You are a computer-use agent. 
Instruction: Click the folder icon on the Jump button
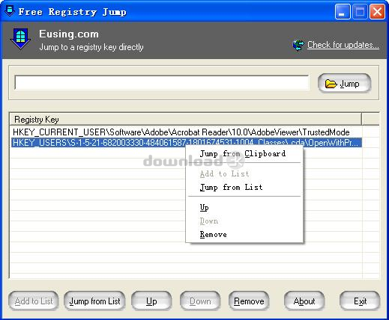tap(331, 84)
